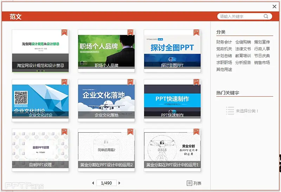The width and height of the screenshot is (281, 192).
Task: Select the 仓储购销 category
Action: pyautogui.click(x=243, y=42)
